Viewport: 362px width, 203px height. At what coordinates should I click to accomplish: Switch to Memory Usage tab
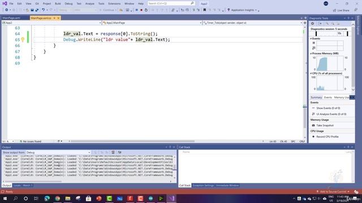pyautogui.click(x=342, y=98)
